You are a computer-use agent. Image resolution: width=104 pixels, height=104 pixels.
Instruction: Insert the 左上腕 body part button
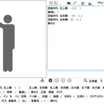pyautogui.click(x=33, y=87)
